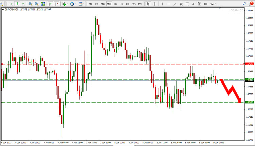Tile chart windows with grid icon
The width and height of the screenshot is (255, 146).
[43, 4]
